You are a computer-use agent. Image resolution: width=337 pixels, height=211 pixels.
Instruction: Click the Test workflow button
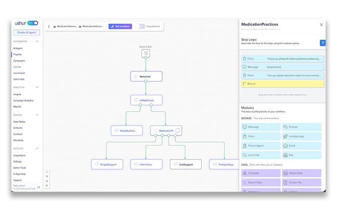click(120, 27)
